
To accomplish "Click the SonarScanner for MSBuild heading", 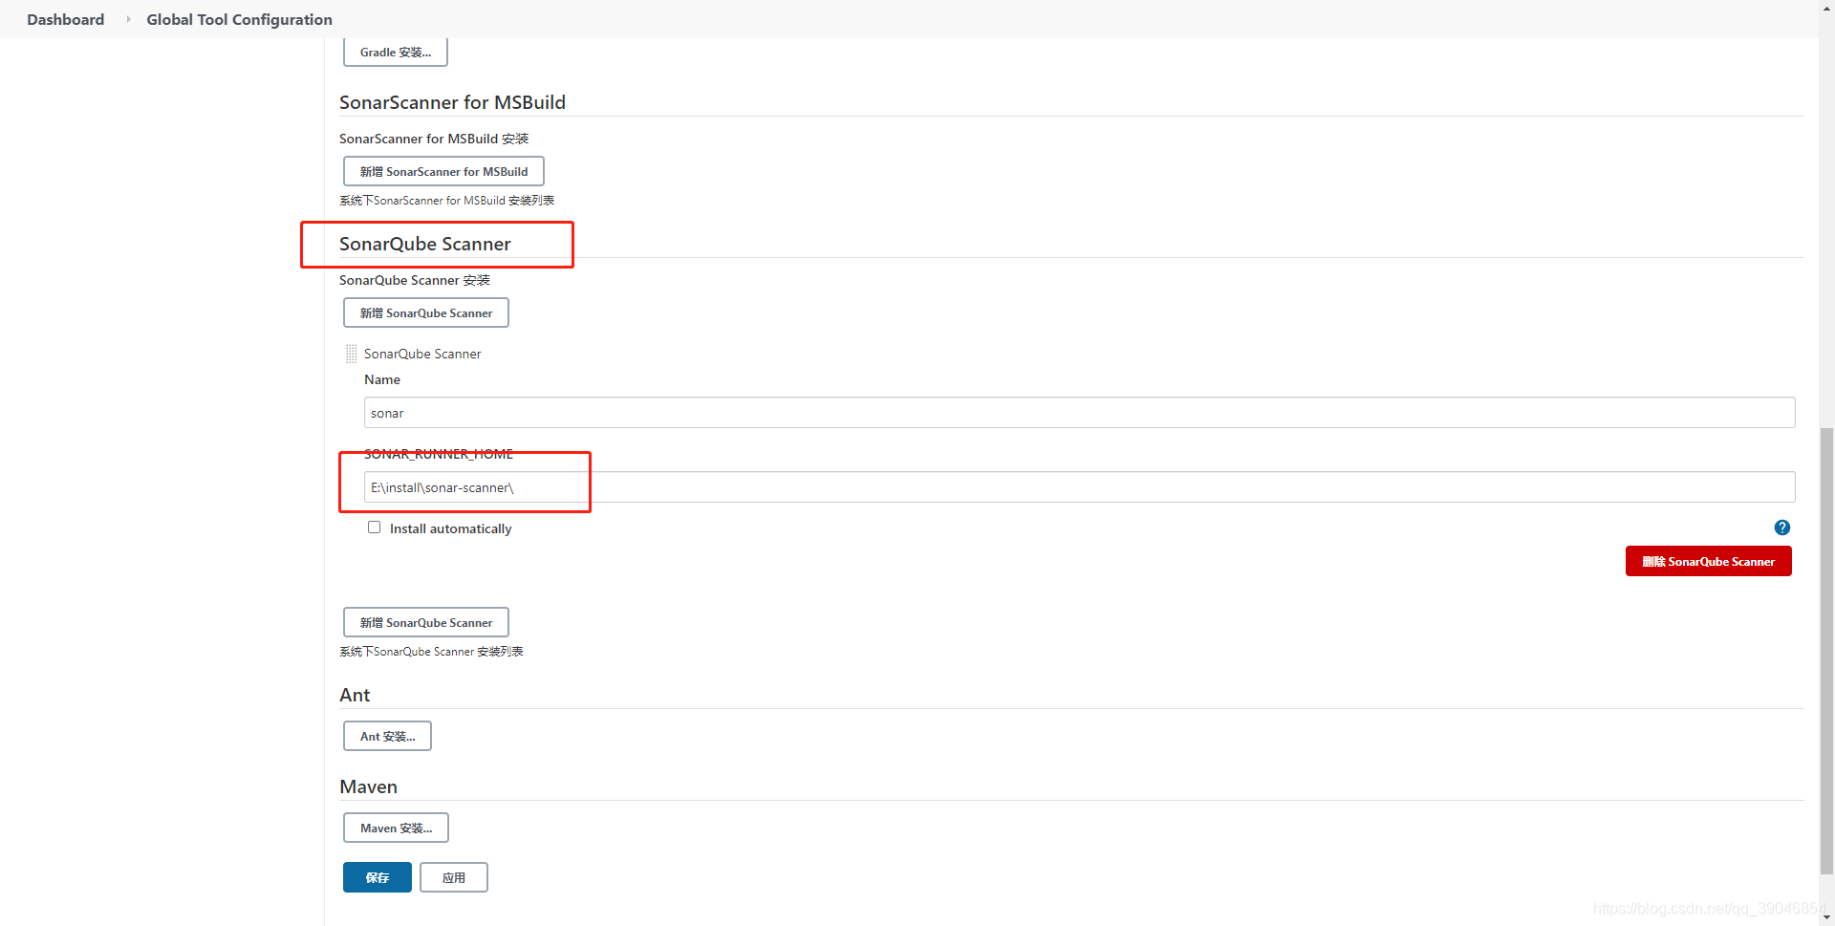I will [452, 102].
